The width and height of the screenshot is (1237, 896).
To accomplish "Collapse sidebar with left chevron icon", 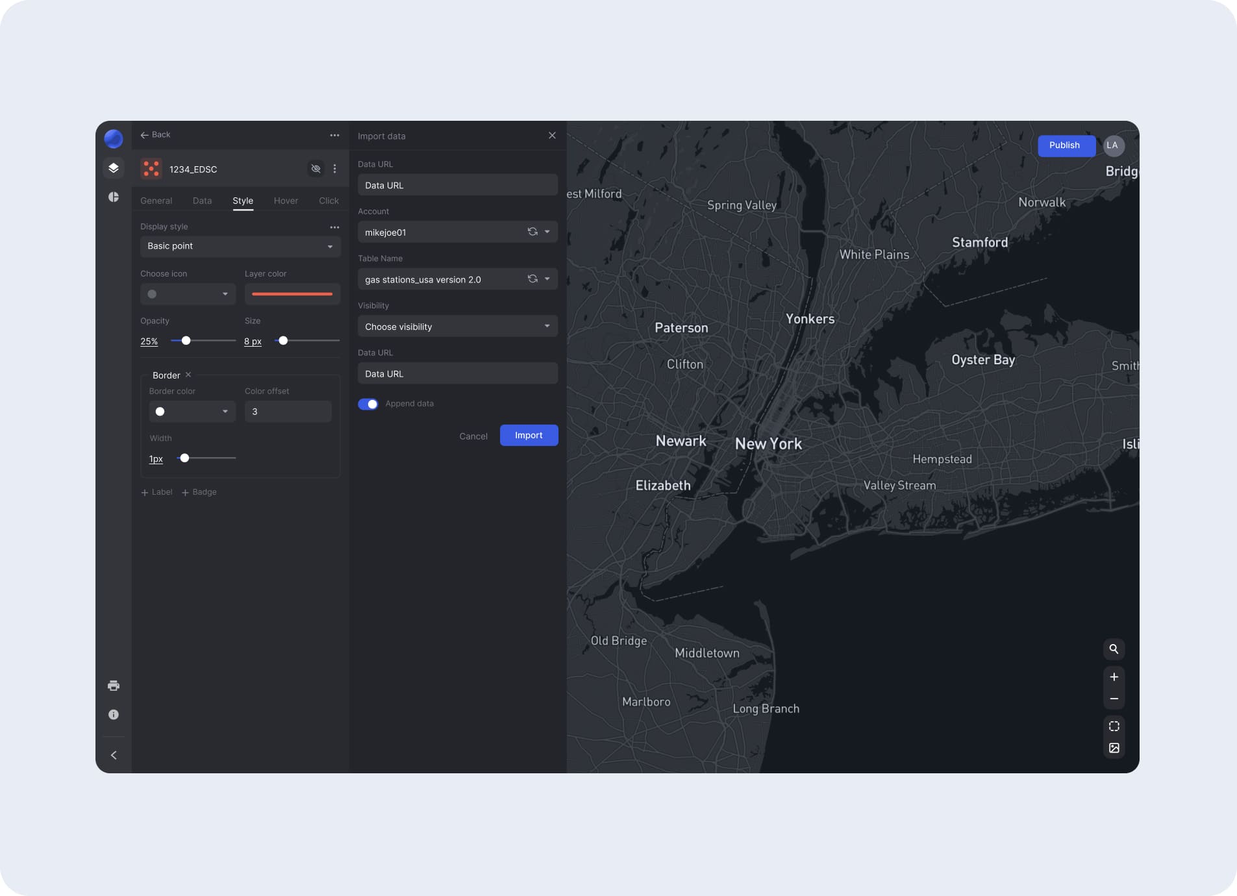I will (114, 755).
